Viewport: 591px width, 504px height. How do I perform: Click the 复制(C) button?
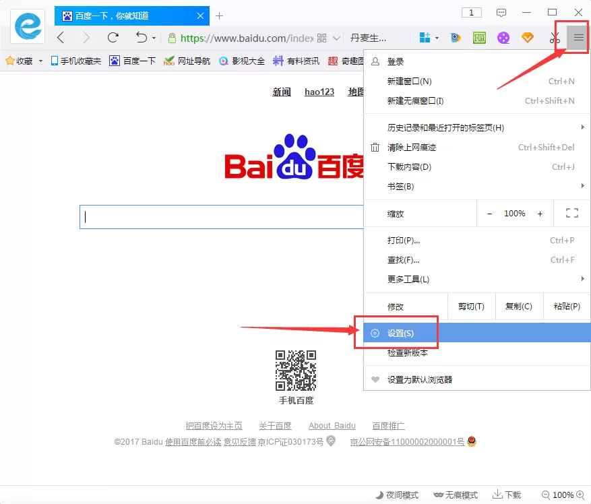[x=519, y=307]
